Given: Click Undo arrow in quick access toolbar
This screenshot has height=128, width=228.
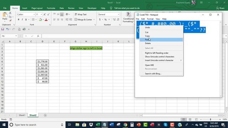Looking at the screenshot, I should [x=7, y=29].
